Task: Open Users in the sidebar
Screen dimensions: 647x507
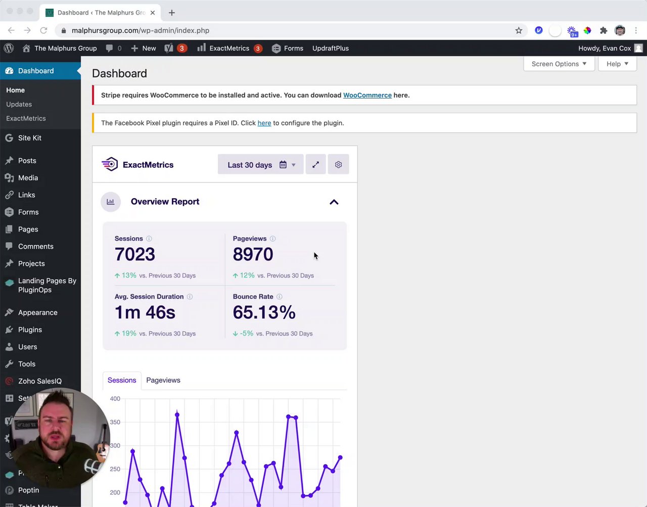Action: point(40,347)
